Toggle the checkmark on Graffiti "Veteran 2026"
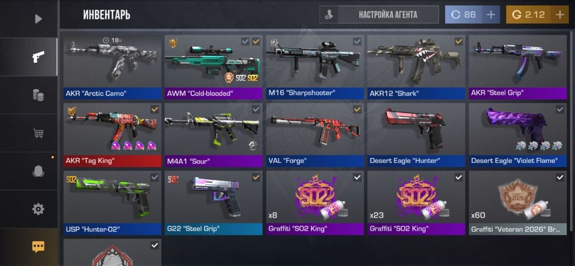575x266 pixels. tap(559, 177)
